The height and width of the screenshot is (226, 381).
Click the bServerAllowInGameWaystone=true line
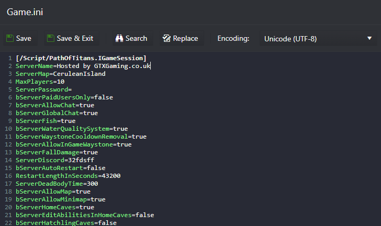coord(74,144)
